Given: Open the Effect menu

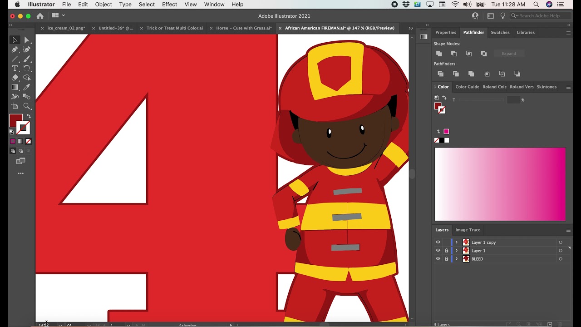Looking at the screenshot, I should (x=169, y=5).
